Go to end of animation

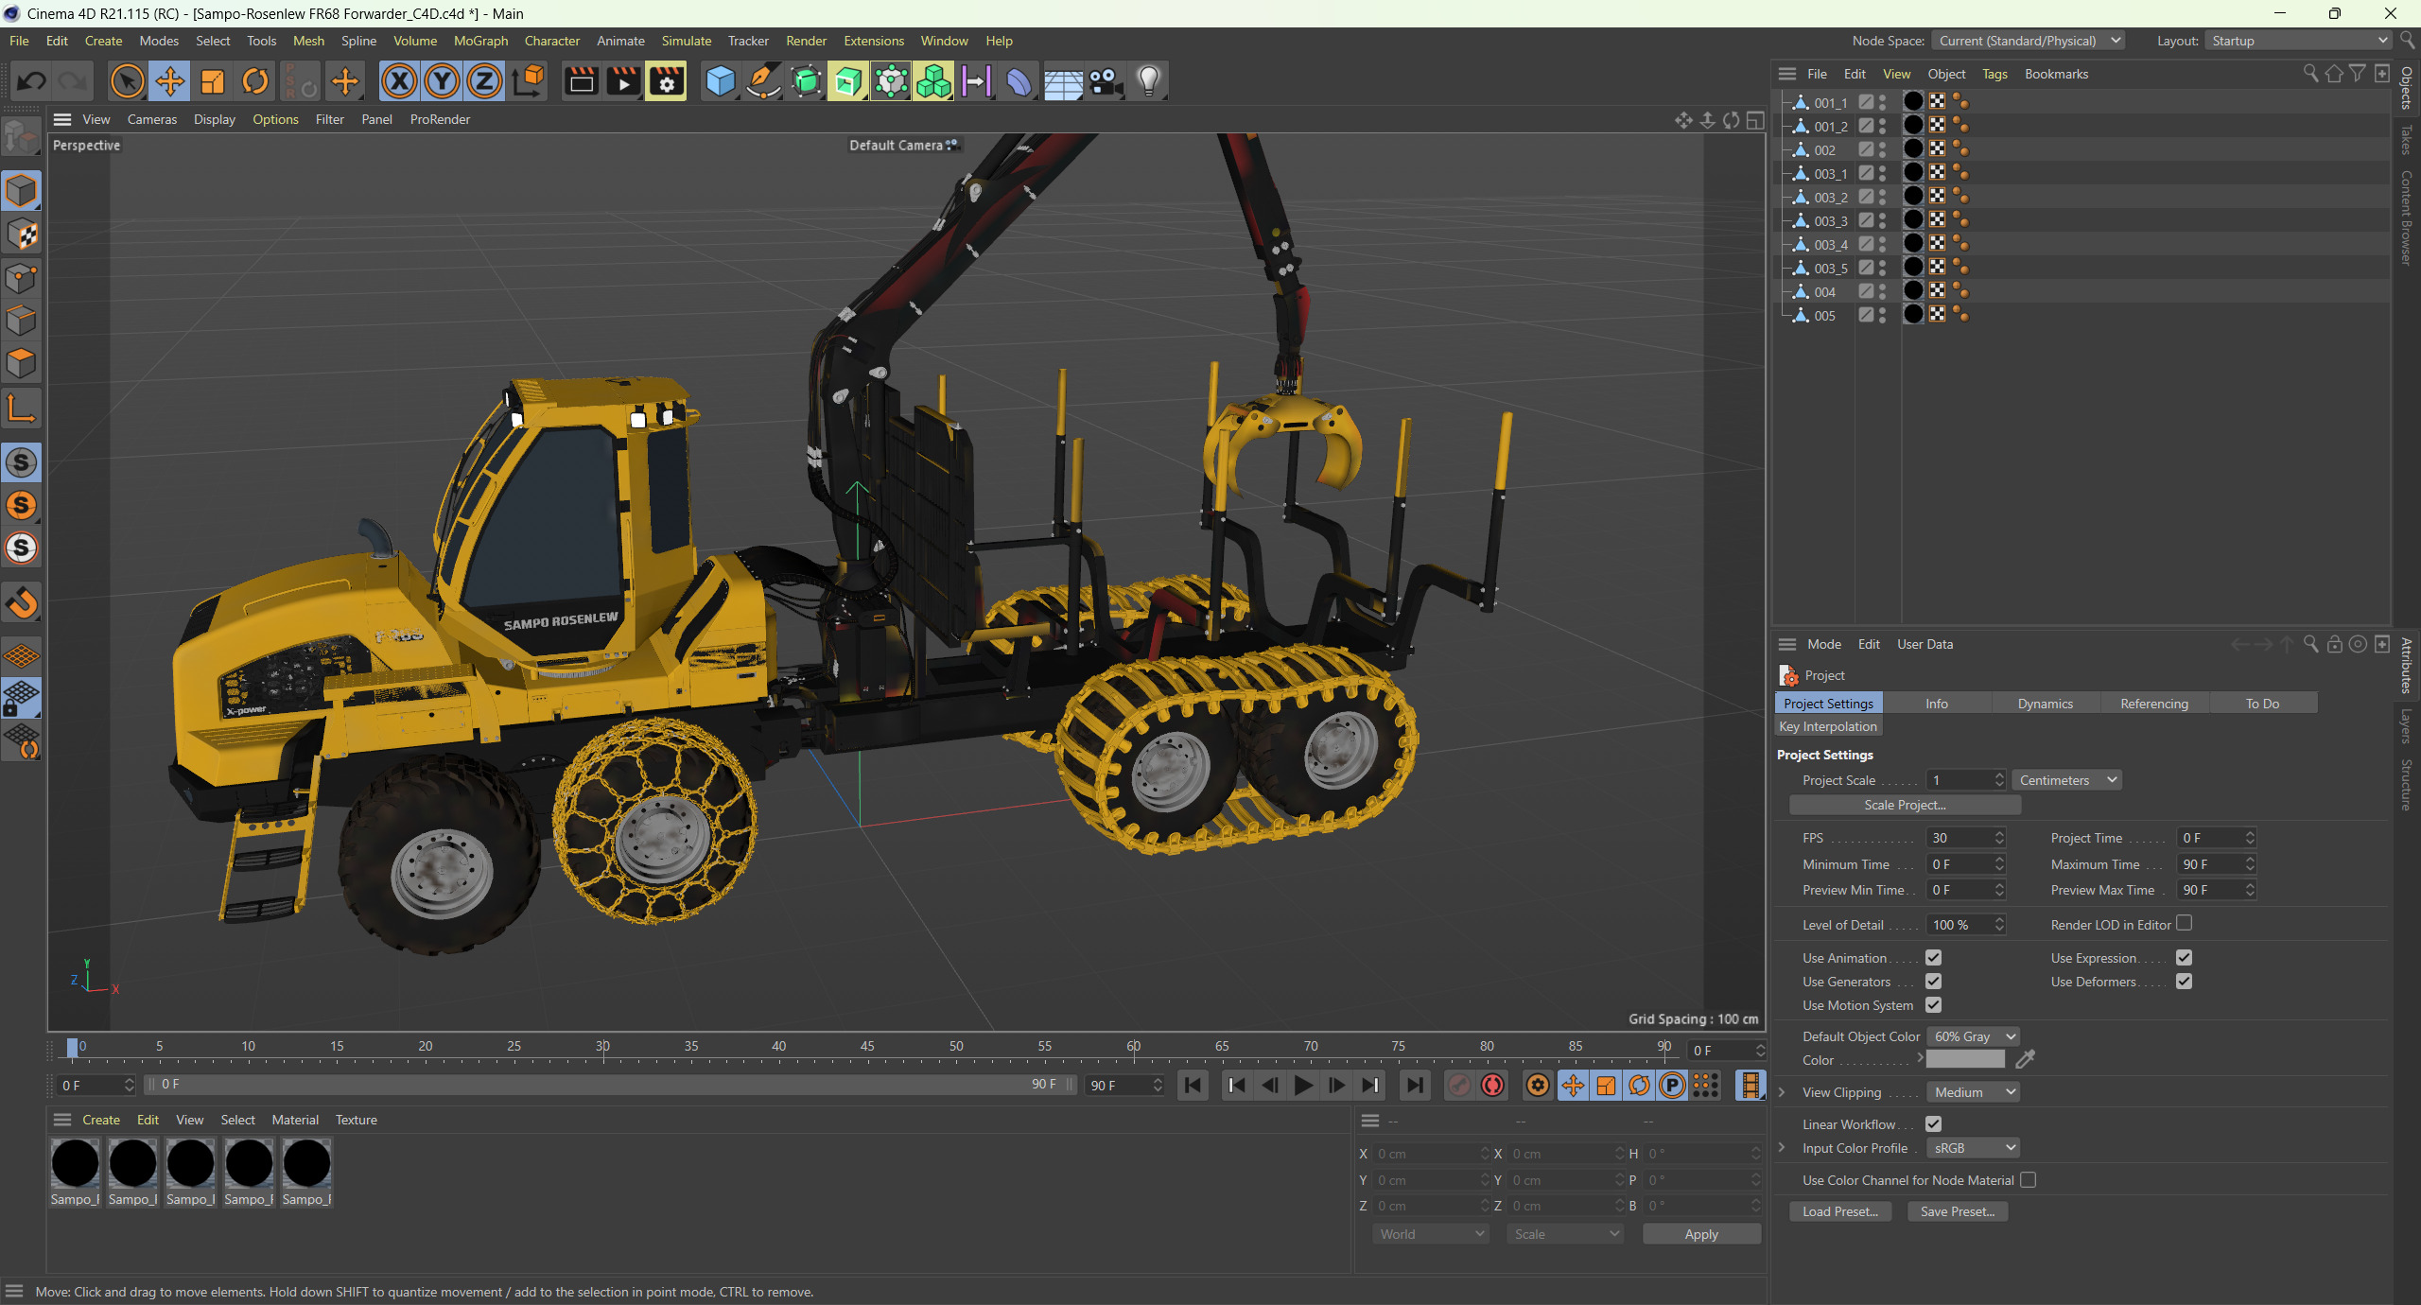pos(1415,1086)
